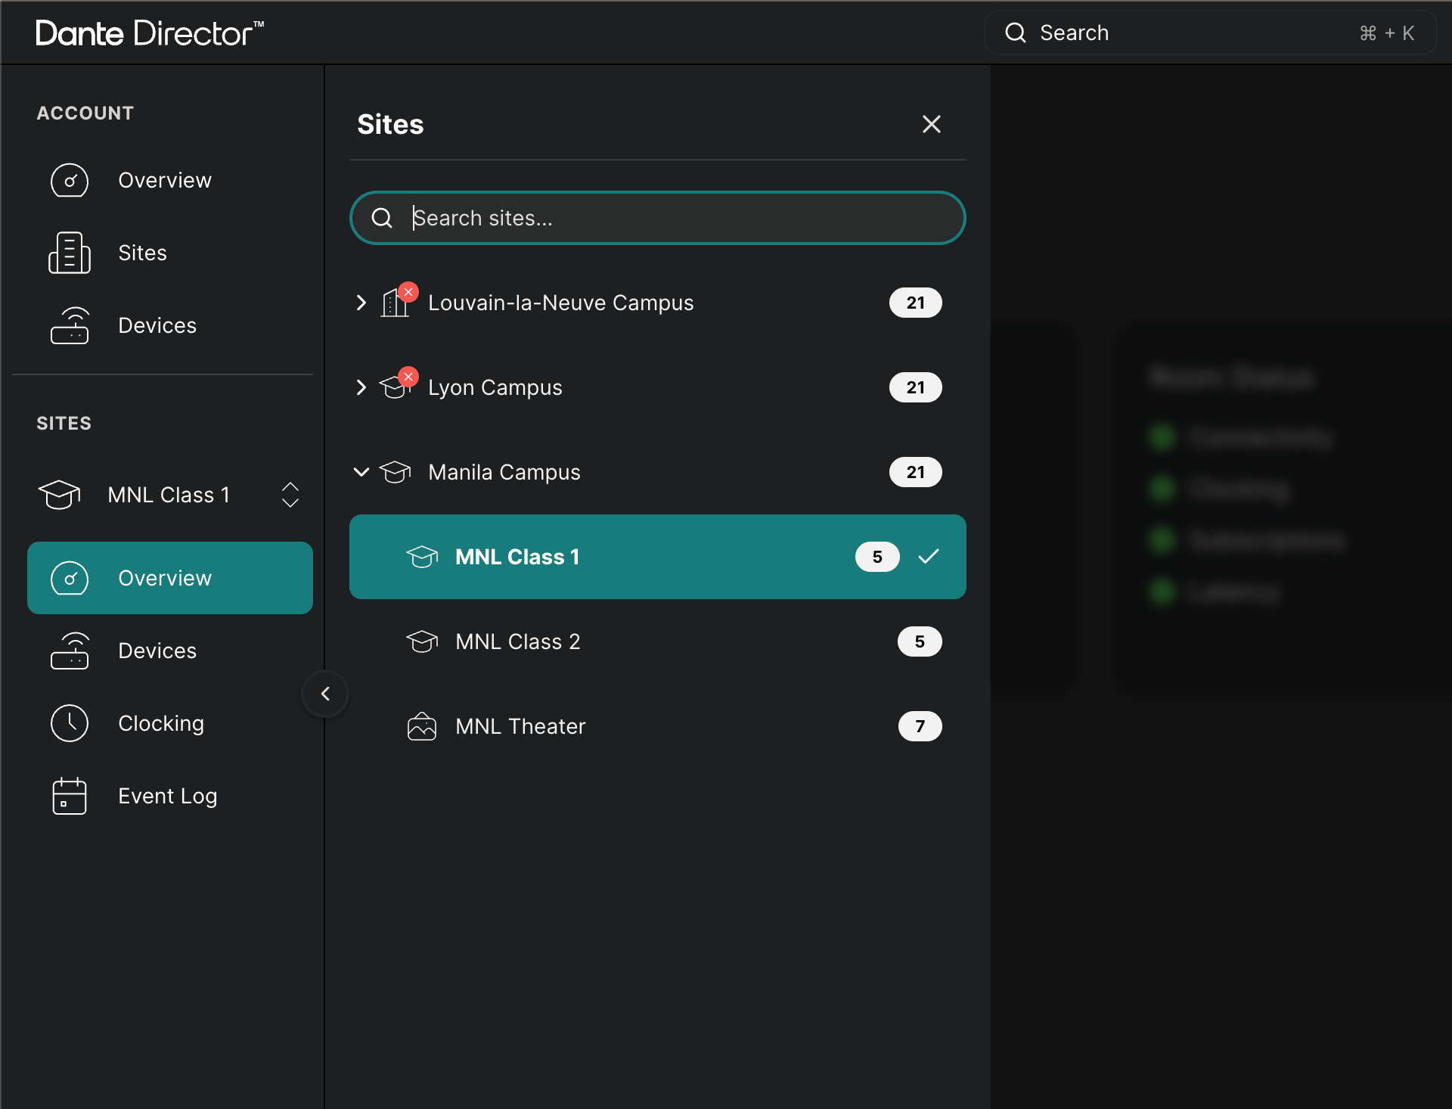The image size is (1452, 1109).
Task: Close the Sites panel
Action: tap(931, 124)
